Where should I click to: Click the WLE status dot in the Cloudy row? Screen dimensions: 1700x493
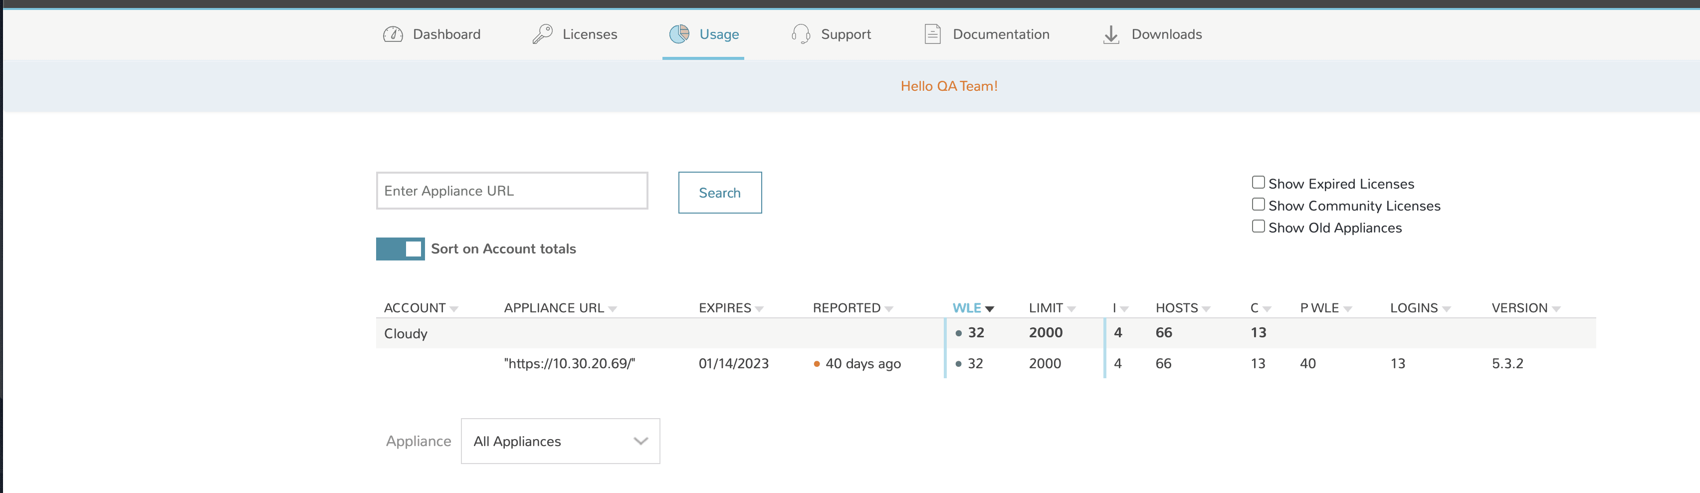pos(958,333)
